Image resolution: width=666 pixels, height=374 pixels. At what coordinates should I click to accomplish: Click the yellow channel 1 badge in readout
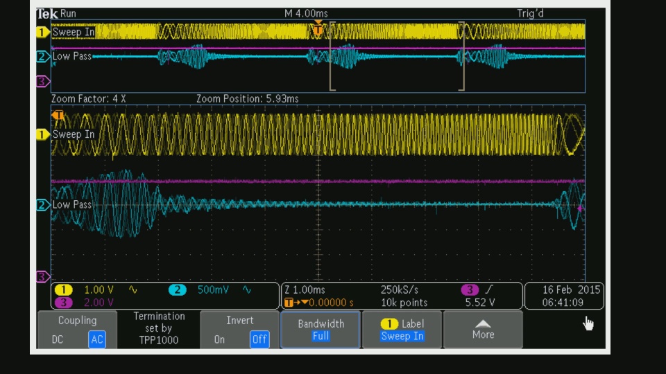pyautogui.click(x=65, y=290)
